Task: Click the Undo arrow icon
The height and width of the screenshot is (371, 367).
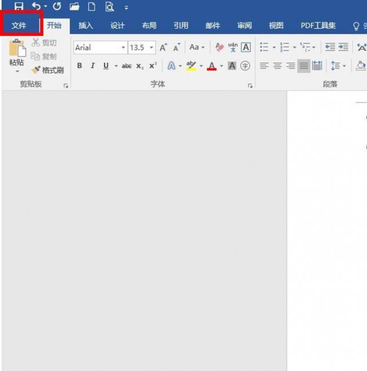Action: click(37, 6)
